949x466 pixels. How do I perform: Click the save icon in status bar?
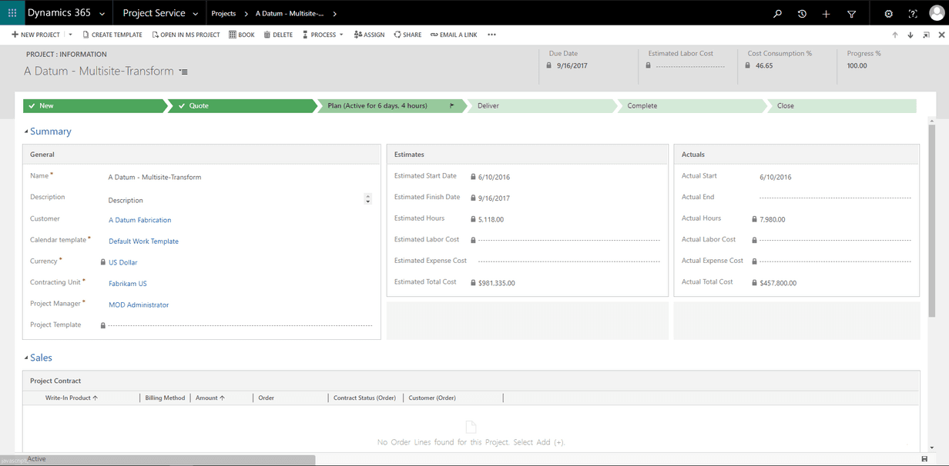click(x=924, y=460)
